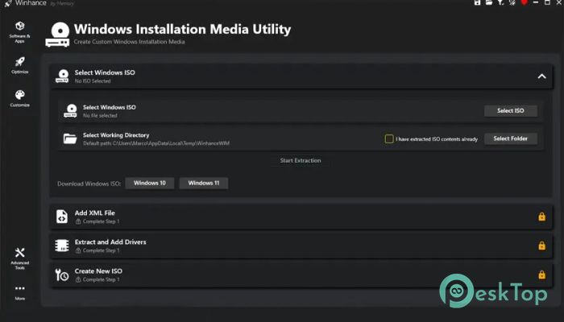Screen dimensions: 564x322
Task: Download the Windows 10 ISO
Action: click(x=150, y=183)
